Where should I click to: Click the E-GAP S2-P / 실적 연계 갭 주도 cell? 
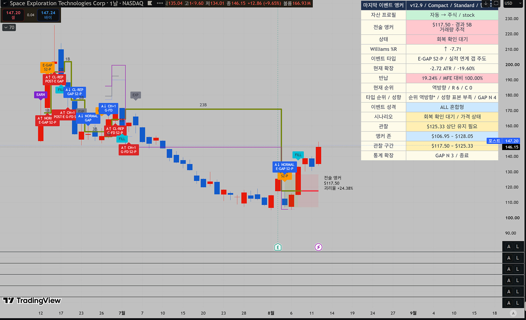(x=452, y=59)
